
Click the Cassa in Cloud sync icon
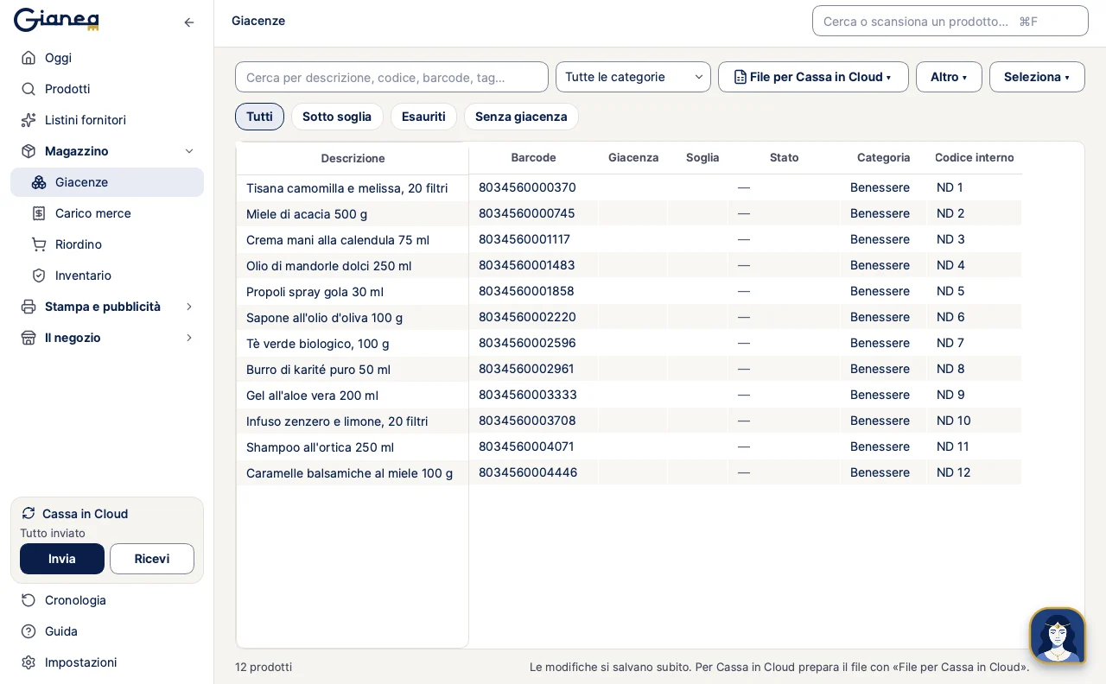[29, 513]
